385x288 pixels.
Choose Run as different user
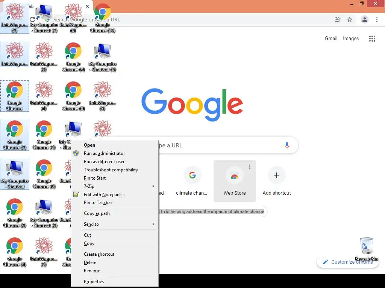tap(120, 162)
